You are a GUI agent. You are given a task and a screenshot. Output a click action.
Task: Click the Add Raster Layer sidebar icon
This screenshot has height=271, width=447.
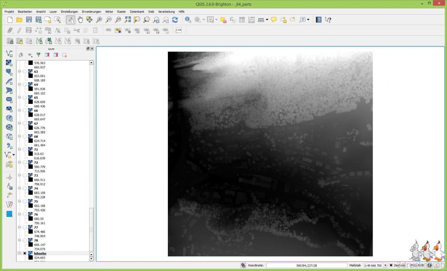[x=9, y=63]
